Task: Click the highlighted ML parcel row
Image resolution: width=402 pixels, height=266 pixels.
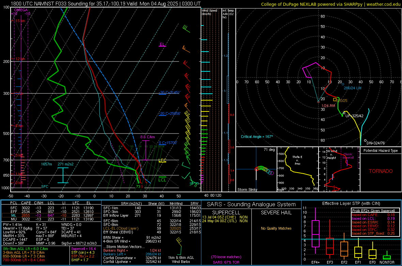Action: 52,215
